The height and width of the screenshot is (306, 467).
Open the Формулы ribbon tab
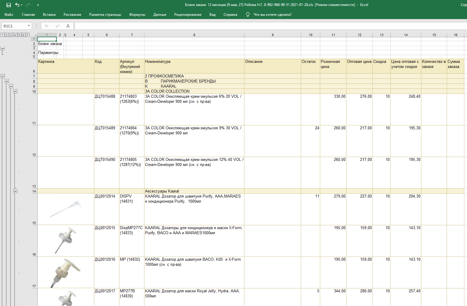click(137, 15)
